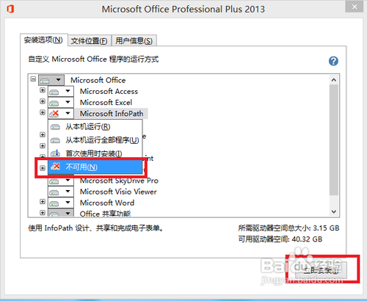Expand the Microsoft Excel tree node

point(43,101)
